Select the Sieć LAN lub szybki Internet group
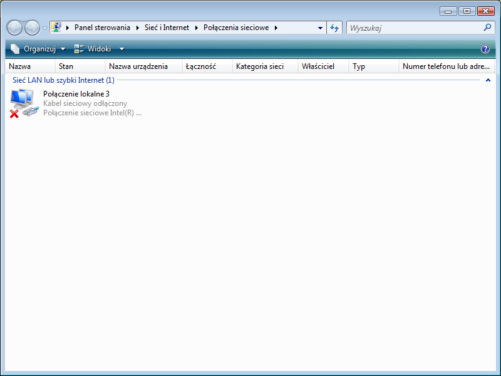Image resolution: width=501 pixels, height=376 pixels. pos(63,80)
